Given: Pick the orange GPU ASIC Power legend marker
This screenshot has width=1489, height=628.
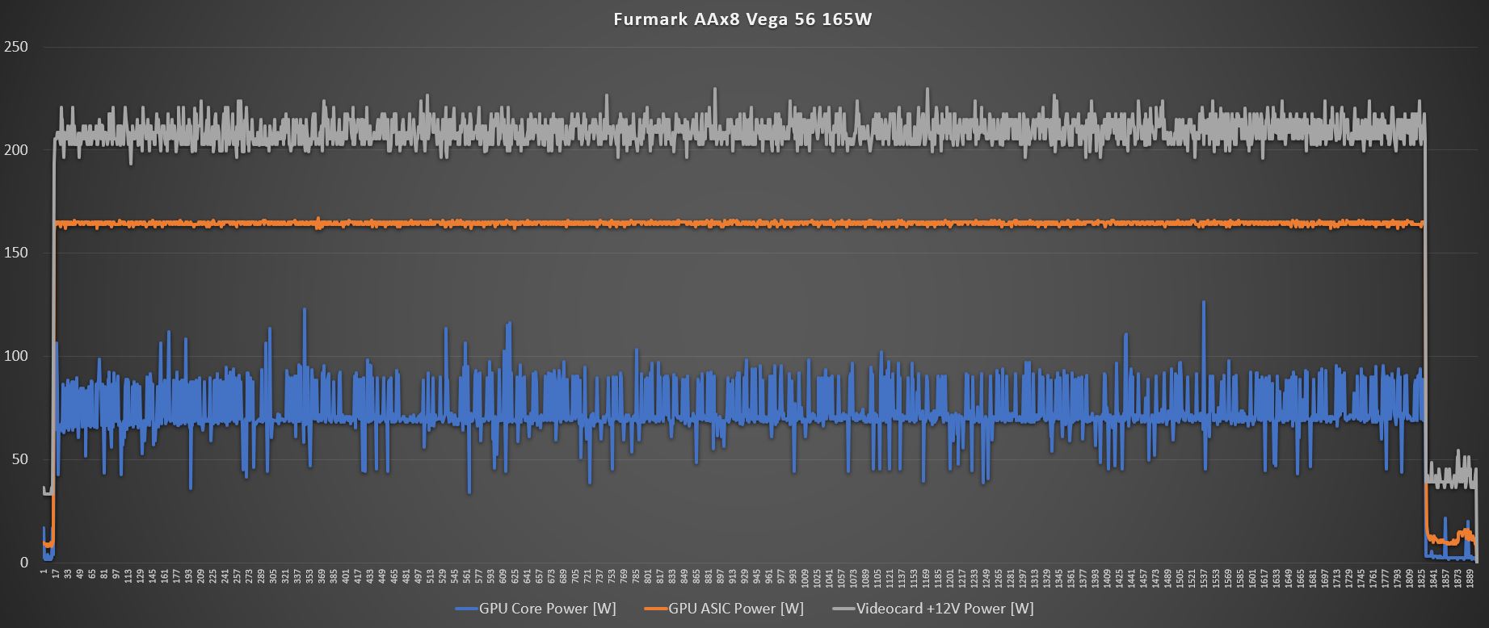Looking at the screenshot, I should tap(655, 609).
